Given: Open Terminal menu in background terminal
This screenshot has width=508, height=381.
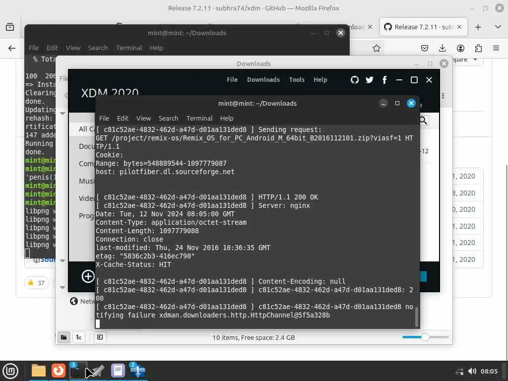Looking at the screenshot, I should point(129,48).
